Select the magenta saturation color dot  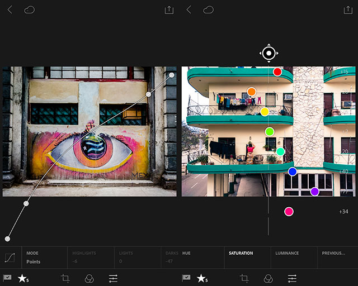(289, 212)
